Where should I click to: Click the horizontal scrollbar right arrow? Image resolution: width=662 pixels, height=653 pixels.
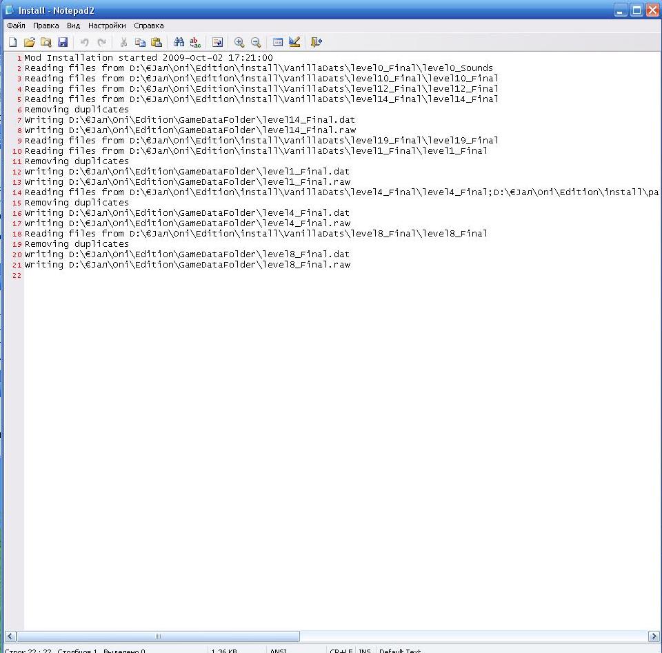click(x=654, y=636)
